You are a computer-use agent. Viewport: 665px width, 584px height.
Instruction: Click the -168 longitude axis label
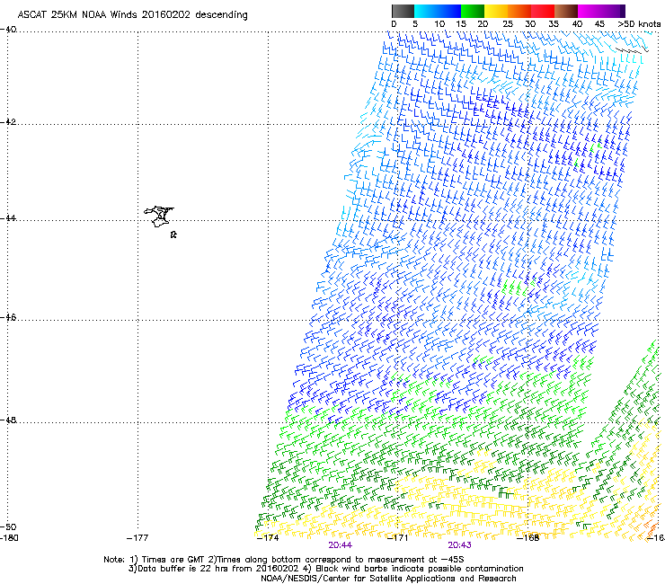point(528,538)
